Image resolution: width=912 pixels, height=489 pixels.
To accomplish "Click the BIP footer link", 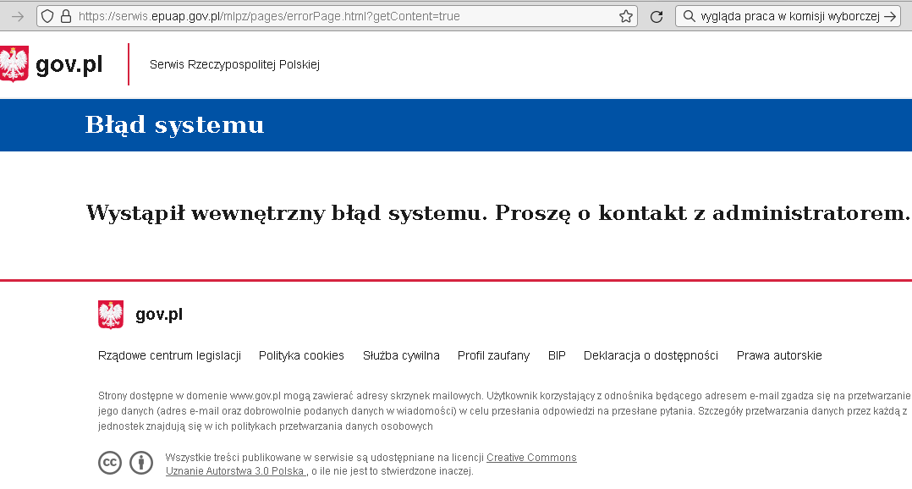I will [x=557, y=355].
